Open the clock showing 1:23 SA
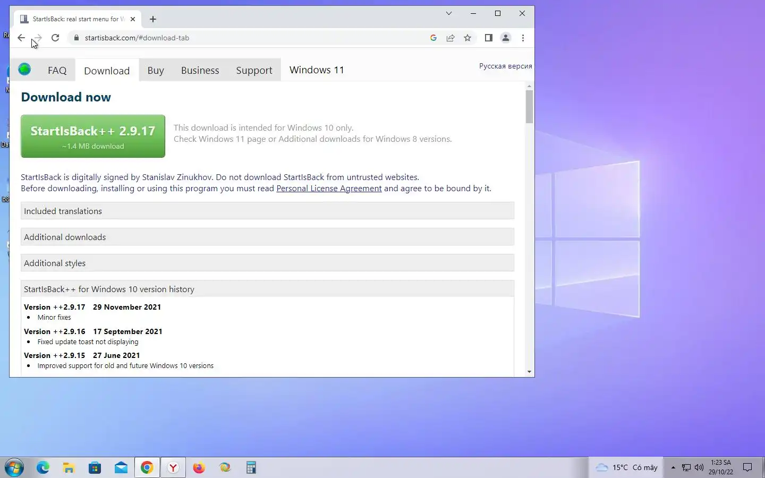The height and width of the screenshot is (478, 765). 721,467
